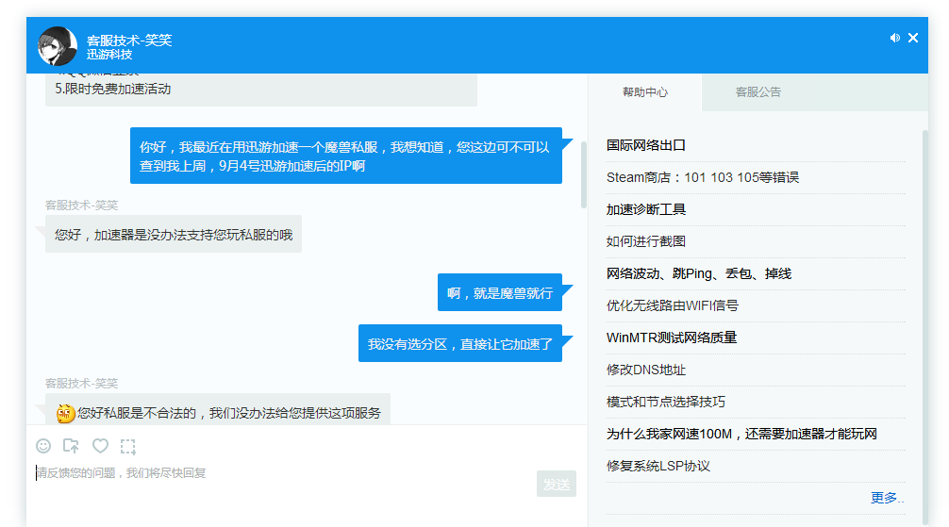Expand more help articles via 更多
Image resolution: width=949 pixels, height=527 pixels.
coord(887,498)
